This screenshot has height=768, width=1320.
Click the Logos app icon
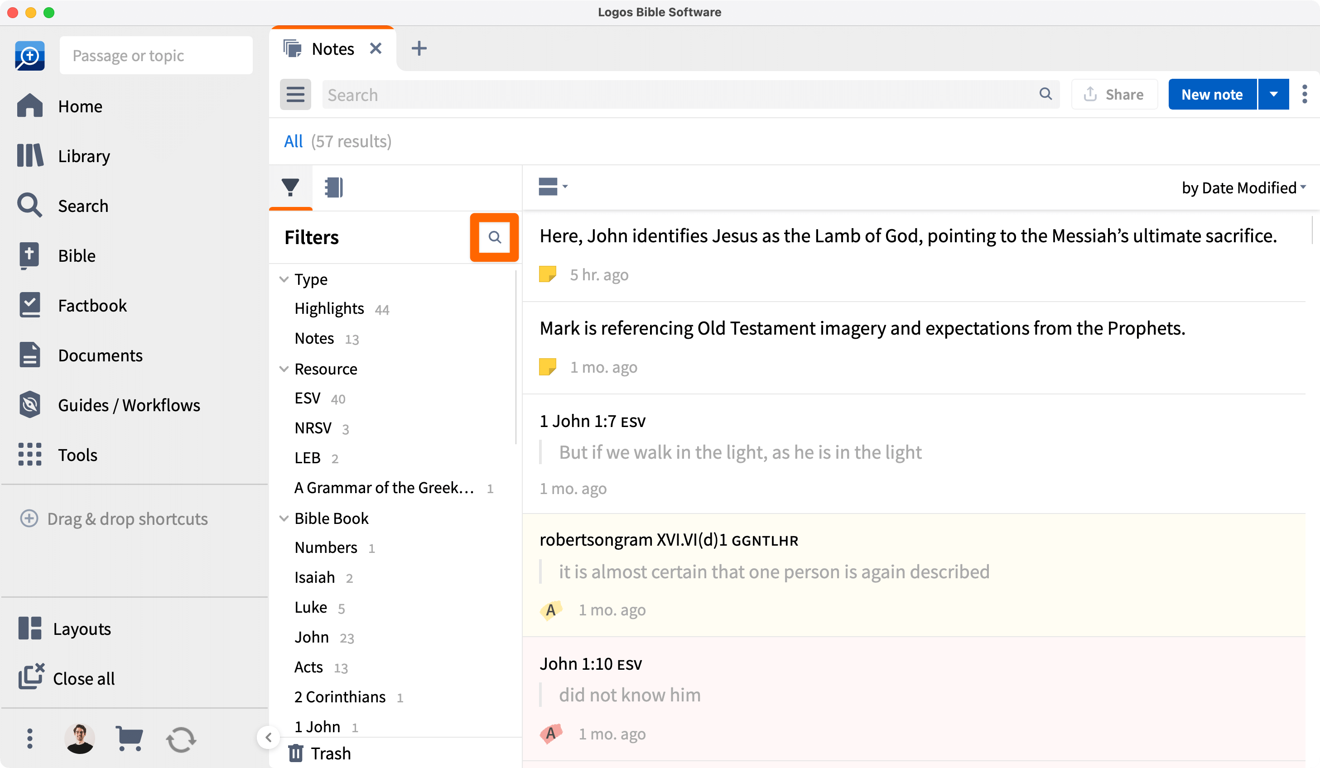(29, 56)
